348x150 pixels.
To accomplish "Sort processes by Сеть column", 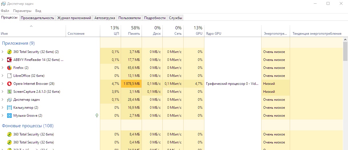I will [x=173, y=31].
